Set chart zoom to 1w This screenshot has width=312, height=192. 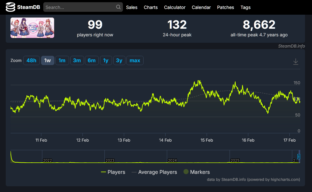pos(47,60)
